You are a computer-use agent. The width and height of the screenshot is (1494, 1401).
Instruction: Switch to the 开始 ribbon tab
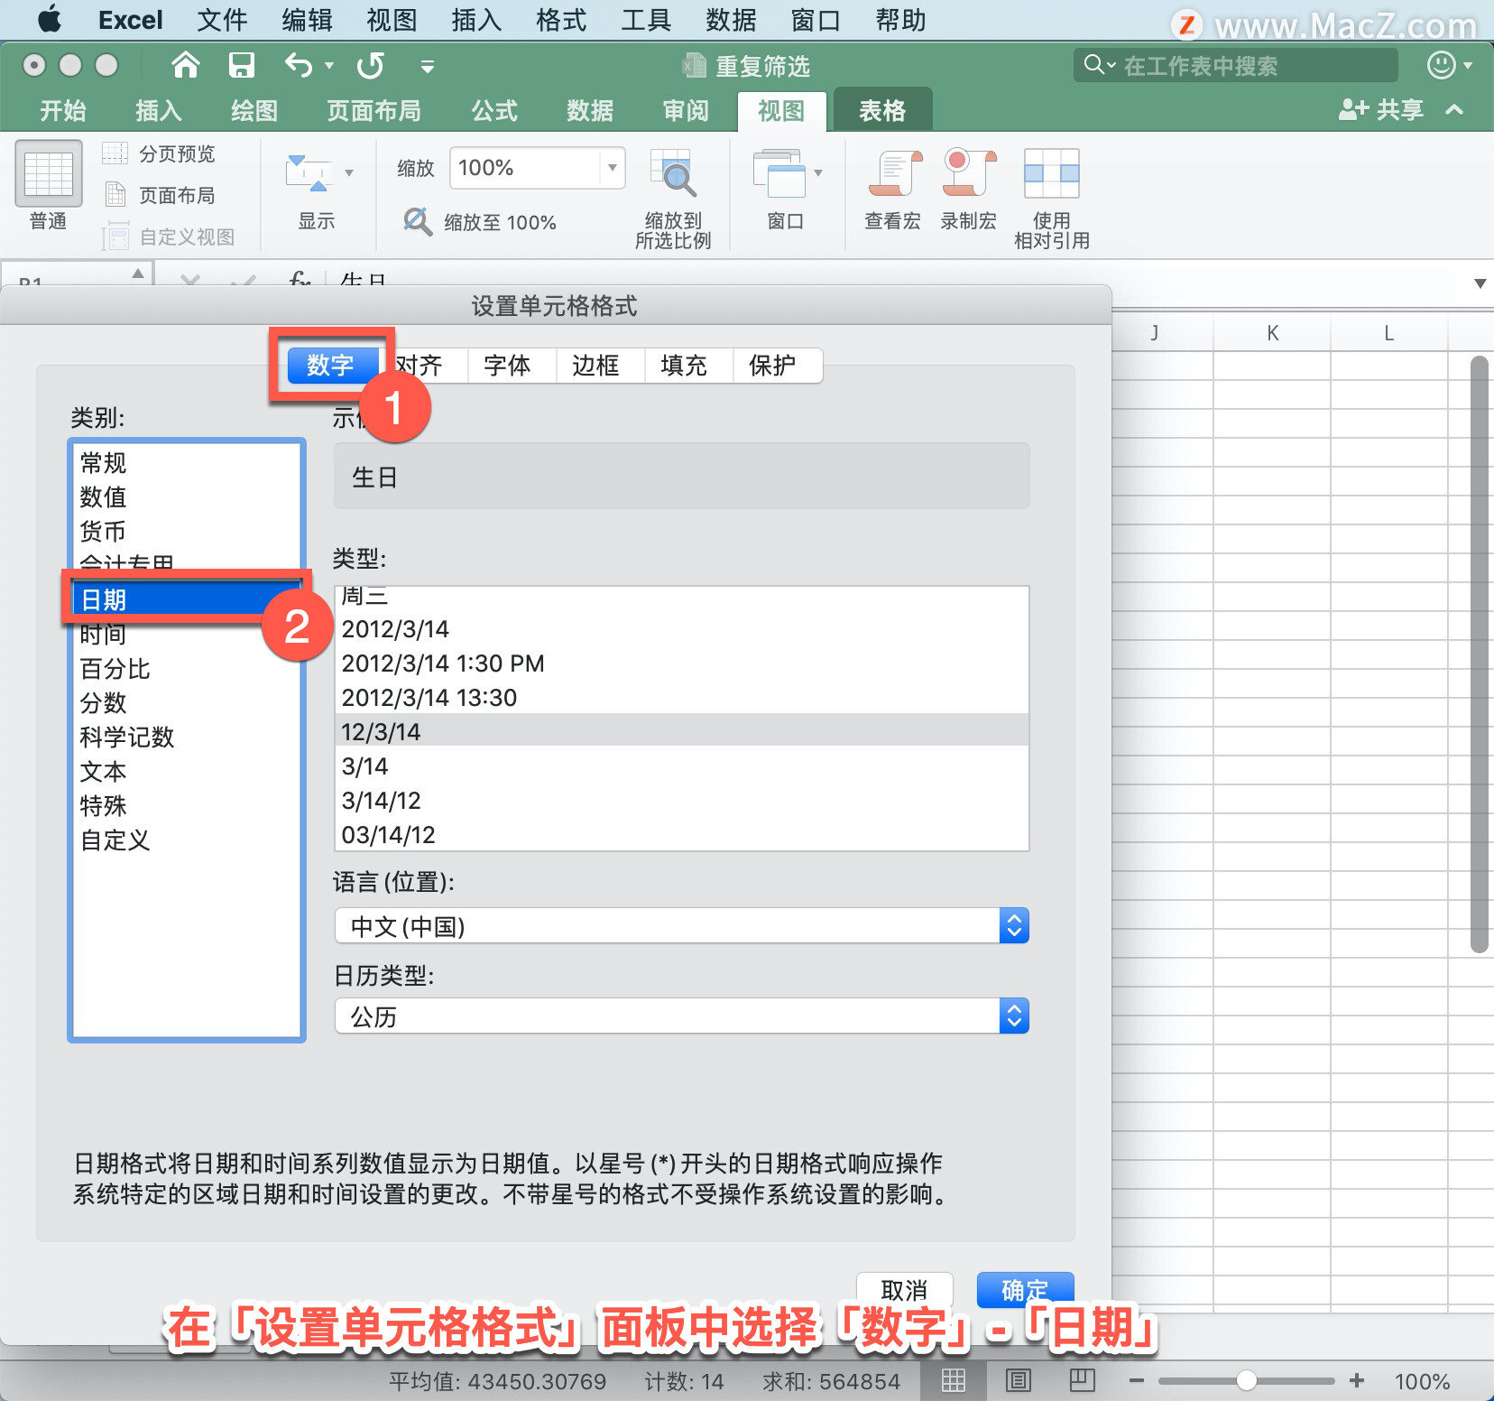pyautogui.click(x=63, y=111)
